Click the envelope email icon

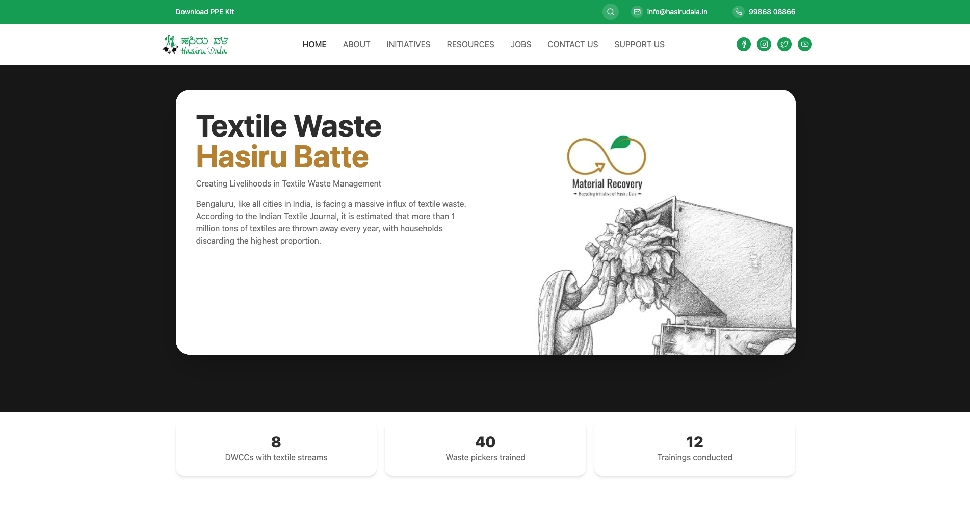pyautogui.click(x=637, y=12)
